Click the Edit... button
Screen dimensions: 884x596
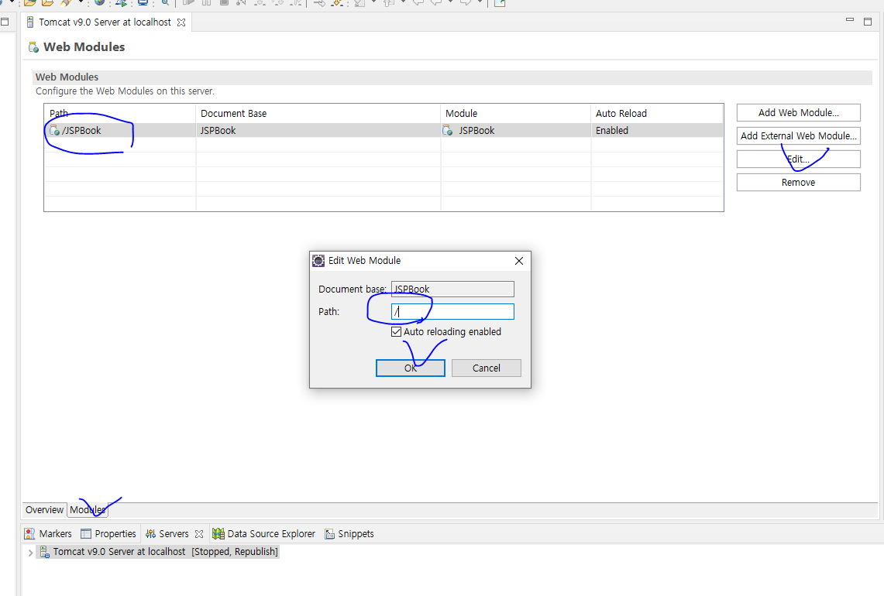[798, 159]
